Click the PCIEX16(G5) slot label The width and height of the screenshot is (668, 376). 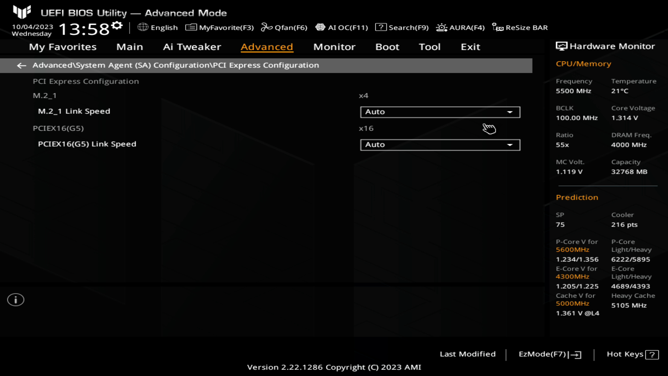coord(58,128)
